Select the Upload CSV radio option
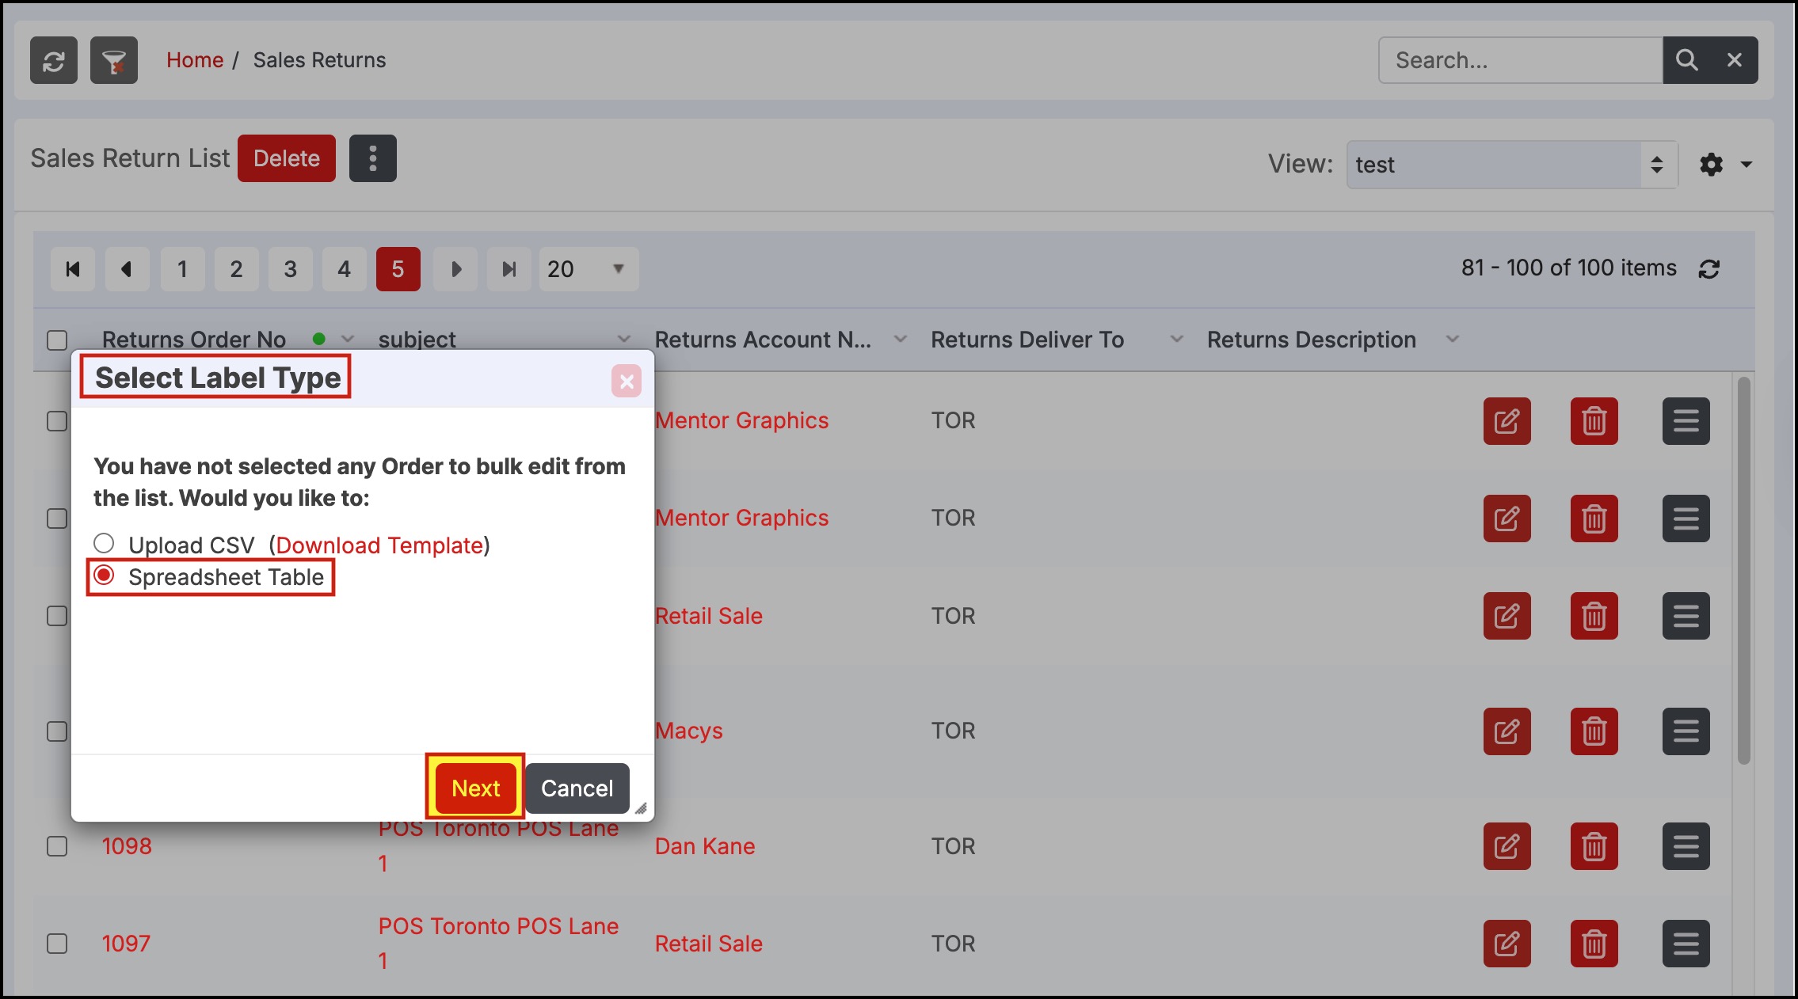 tap(104, 543)
